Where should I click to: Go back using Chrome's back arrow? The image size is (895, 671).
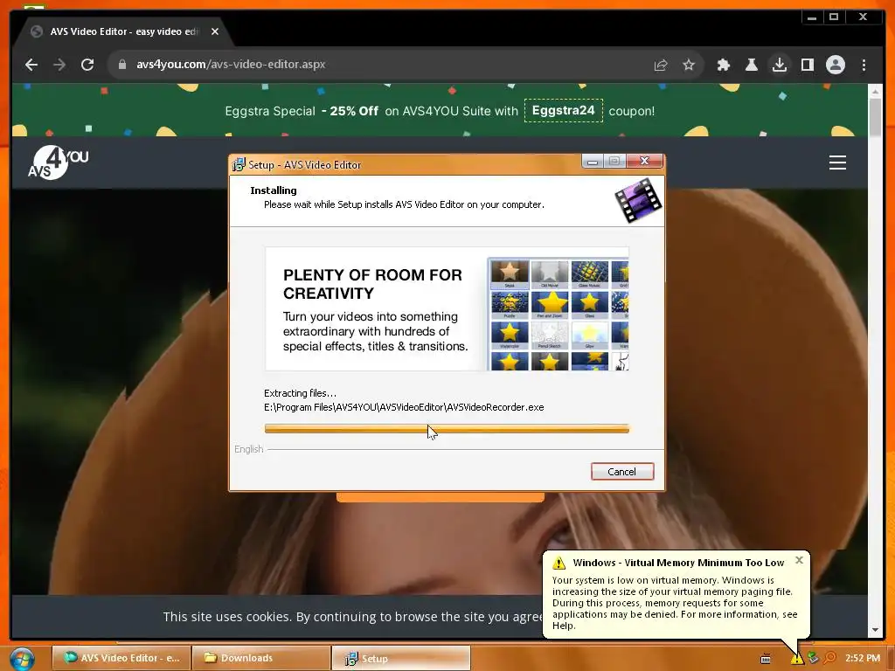pos(31,65)
